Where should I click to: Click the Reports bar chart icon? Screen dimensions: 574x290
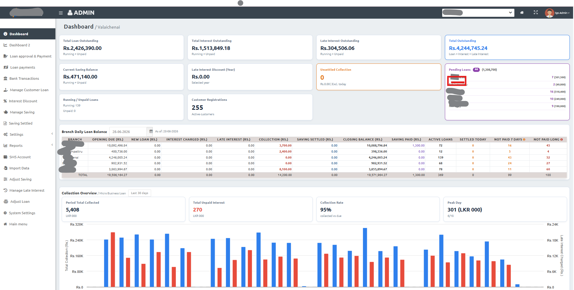5,146
